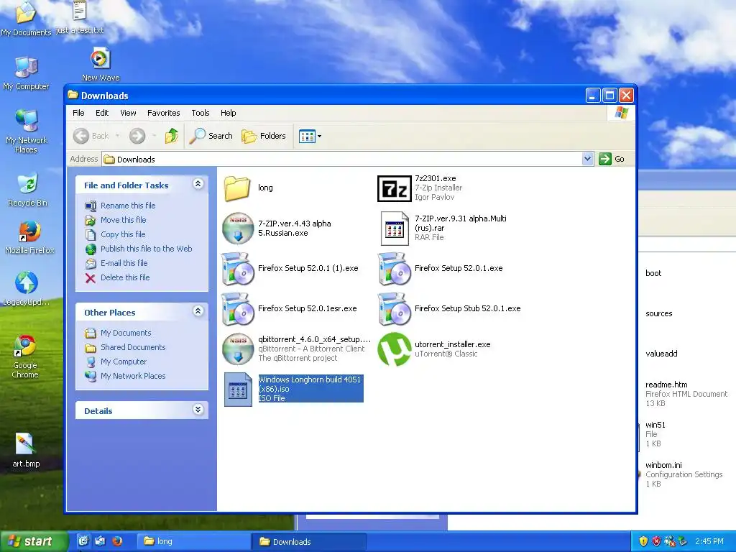Toggle the Folders pane button
736x552 pixels.
tap(264, 136)
